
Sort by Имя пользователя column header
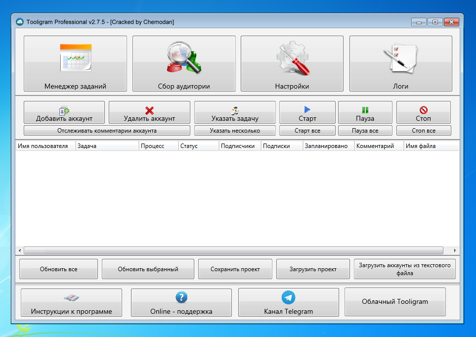coord(45,146)
